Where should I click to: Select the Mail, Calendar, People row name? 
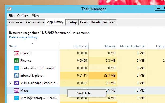pos(39,83)
